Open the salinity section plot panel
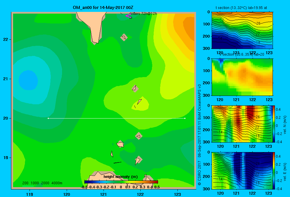Screen dimensions: 290x197 [242, 77]
